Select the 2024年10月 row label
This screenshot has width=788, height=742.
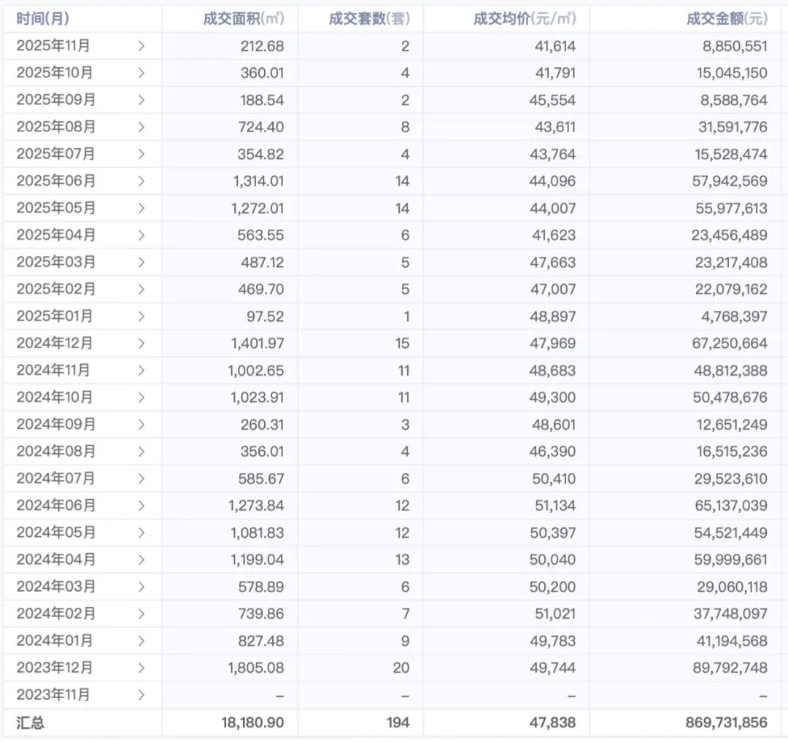(55, 397)
